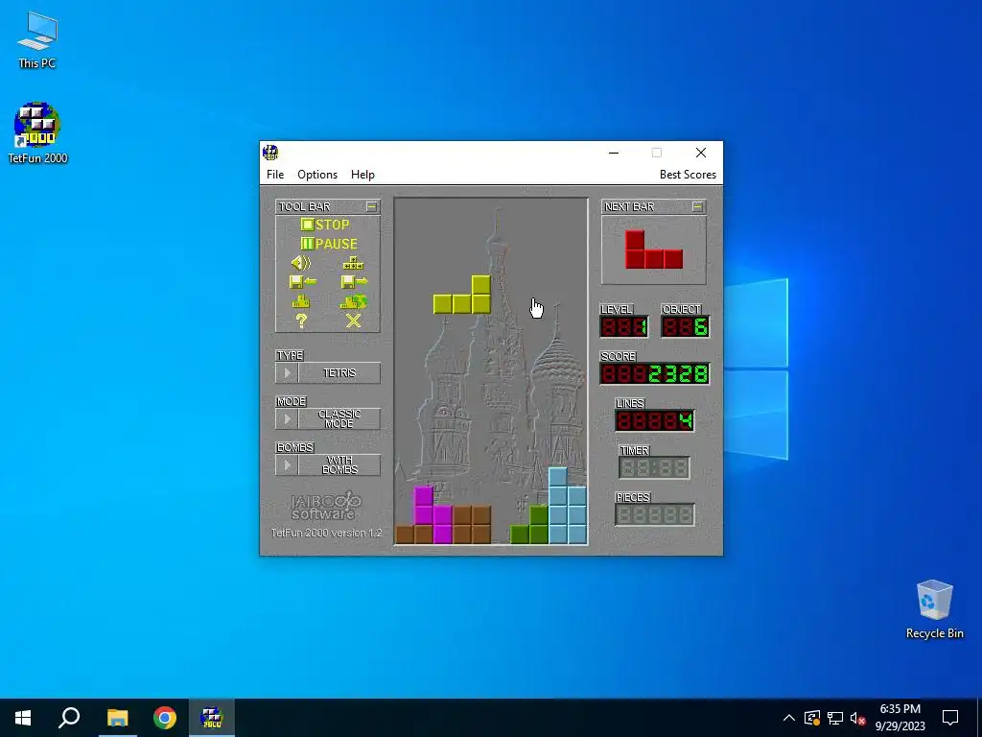Open the Windows Start menu
982x737 pixels.
(23, 718)
